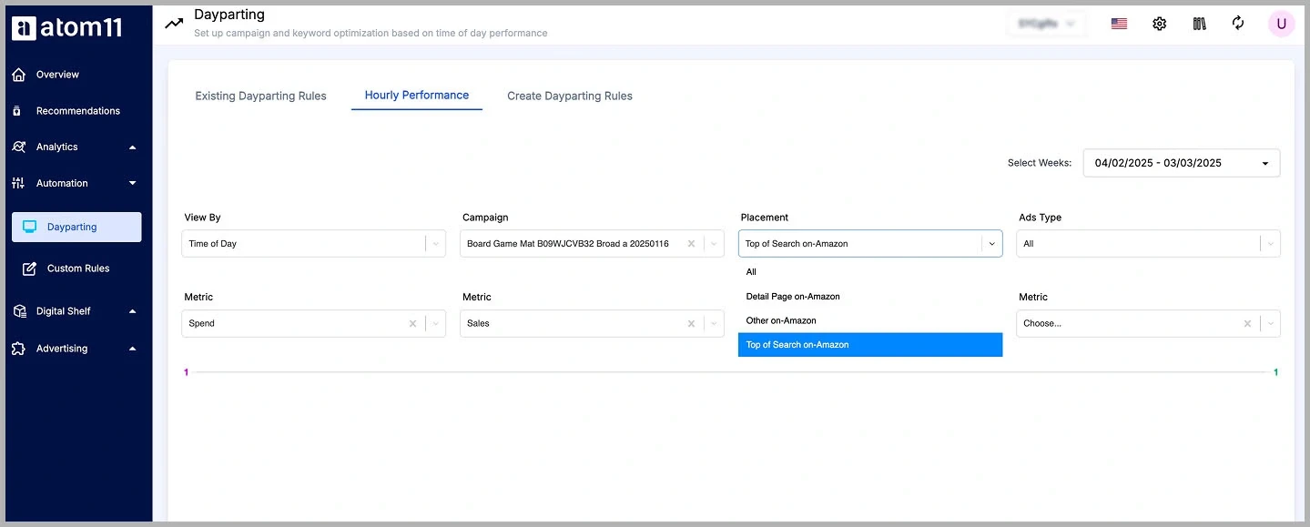Collapse the Automation menu arrow
This screenshot has width=1310, height=527.
(x=132, y=183)
